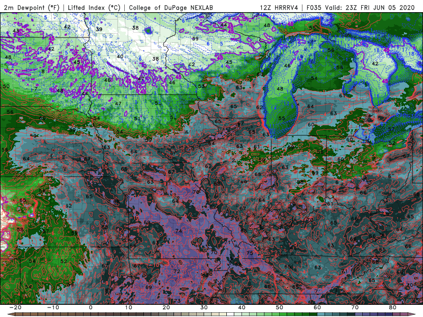Click the '80' color scale label

[393, 307]
